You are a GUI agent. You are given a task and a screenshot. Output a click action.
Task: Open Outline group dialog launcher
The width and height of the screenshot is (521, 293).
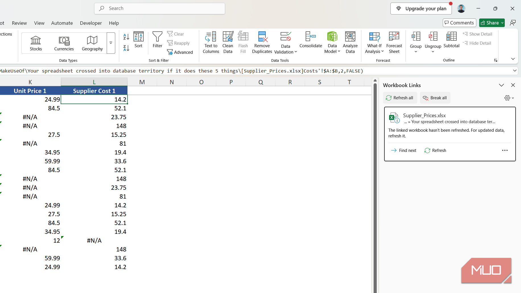tap(496, 60)
